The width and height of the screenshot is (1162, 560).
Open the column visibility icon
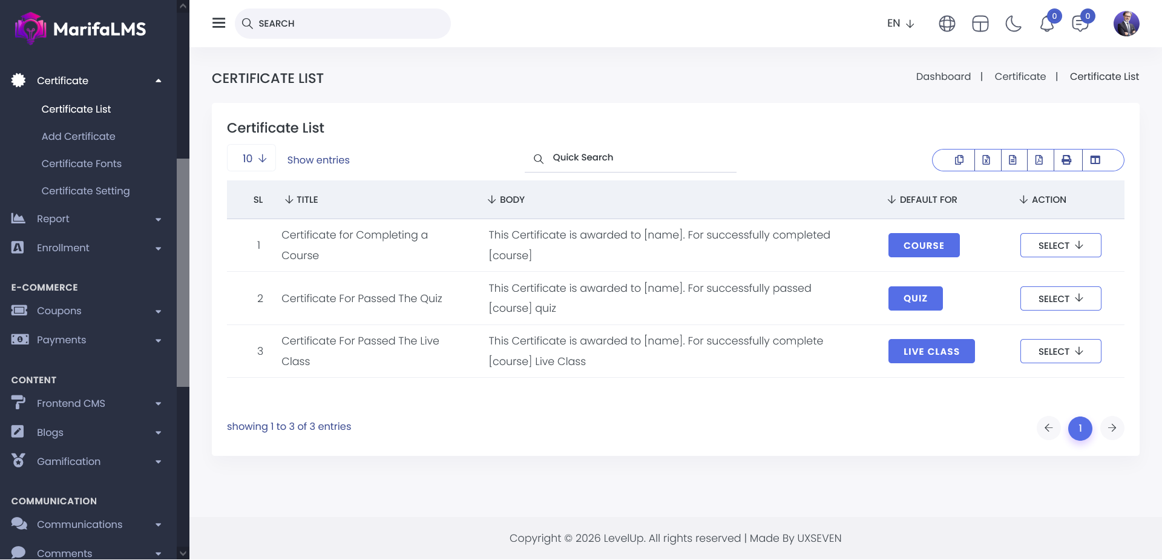click(x=1095, y=160)
